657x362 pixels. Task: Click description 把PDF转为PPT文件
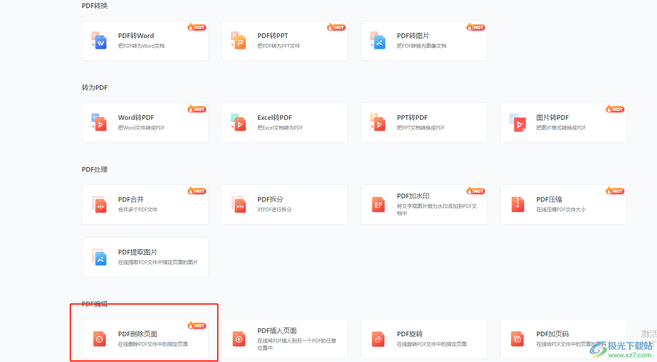pyautogui.click(x=279, y=46)
